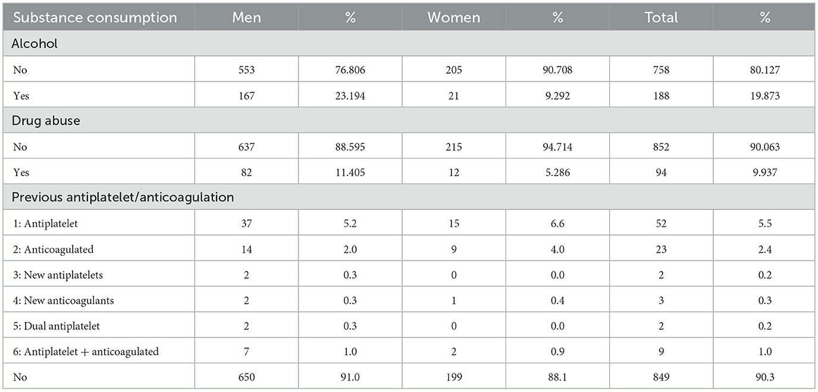
Task: Select the cell showing 553 men
Action: [246, 70]
